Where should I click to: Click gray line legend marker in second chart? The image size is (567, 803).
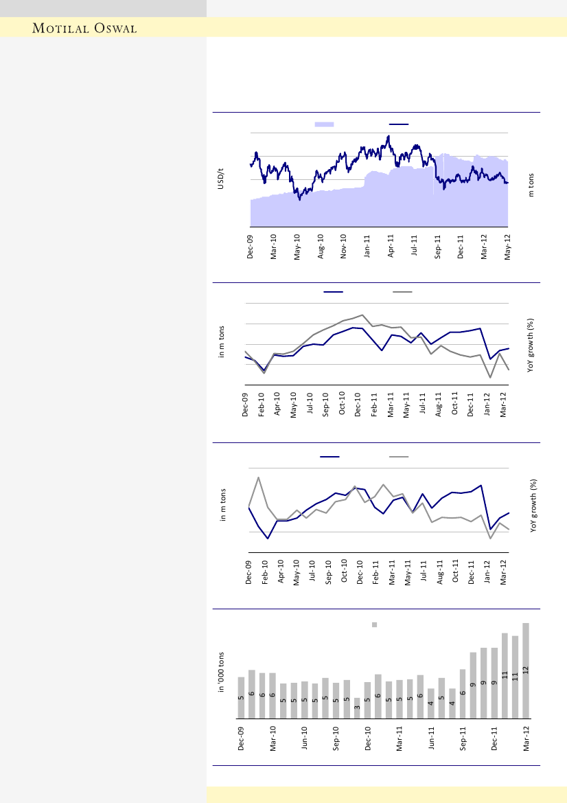pos(402,292)
